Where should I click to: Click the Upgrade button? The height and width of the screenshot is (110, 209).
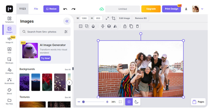click(151, 9)
